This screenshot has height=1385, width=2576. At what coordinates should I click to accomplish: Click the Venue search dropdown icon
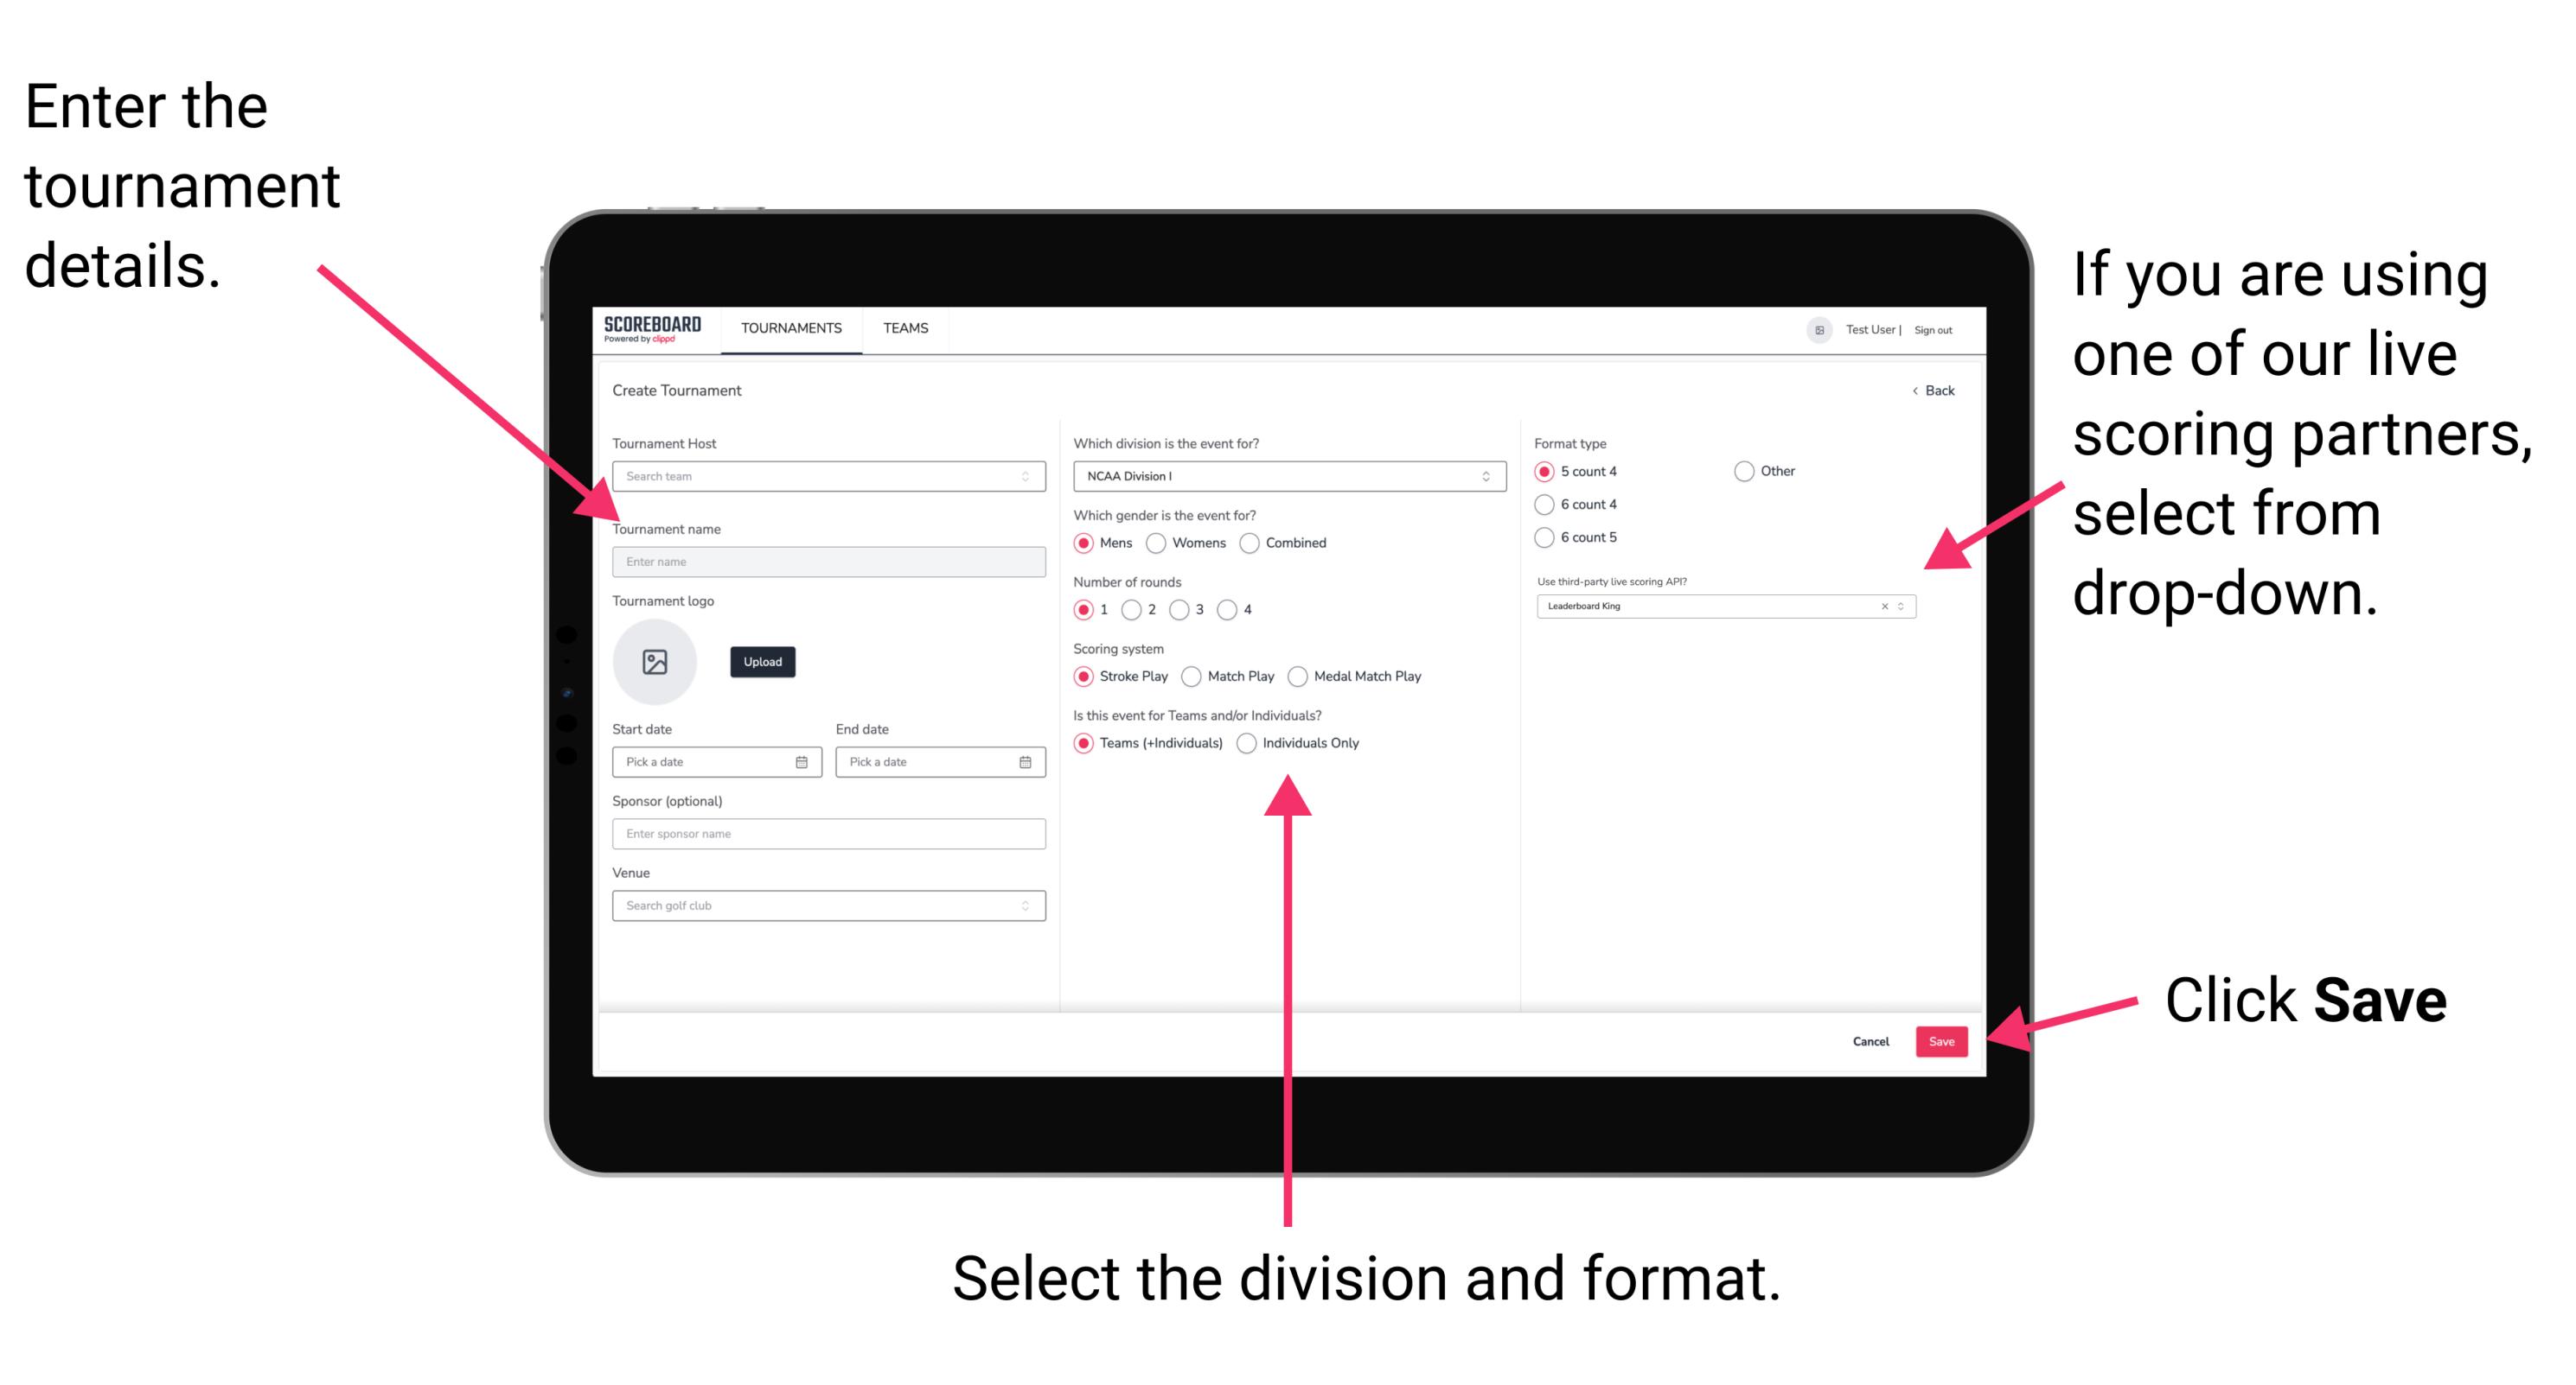point(1024,904)
